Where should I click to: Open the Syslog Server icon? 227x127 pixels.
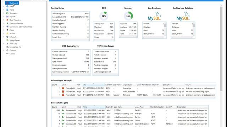(x=7, y=40)
